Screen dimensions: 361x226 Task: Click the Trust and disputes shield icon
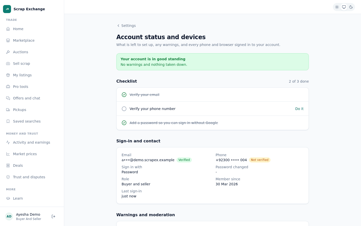coord(8,177)
